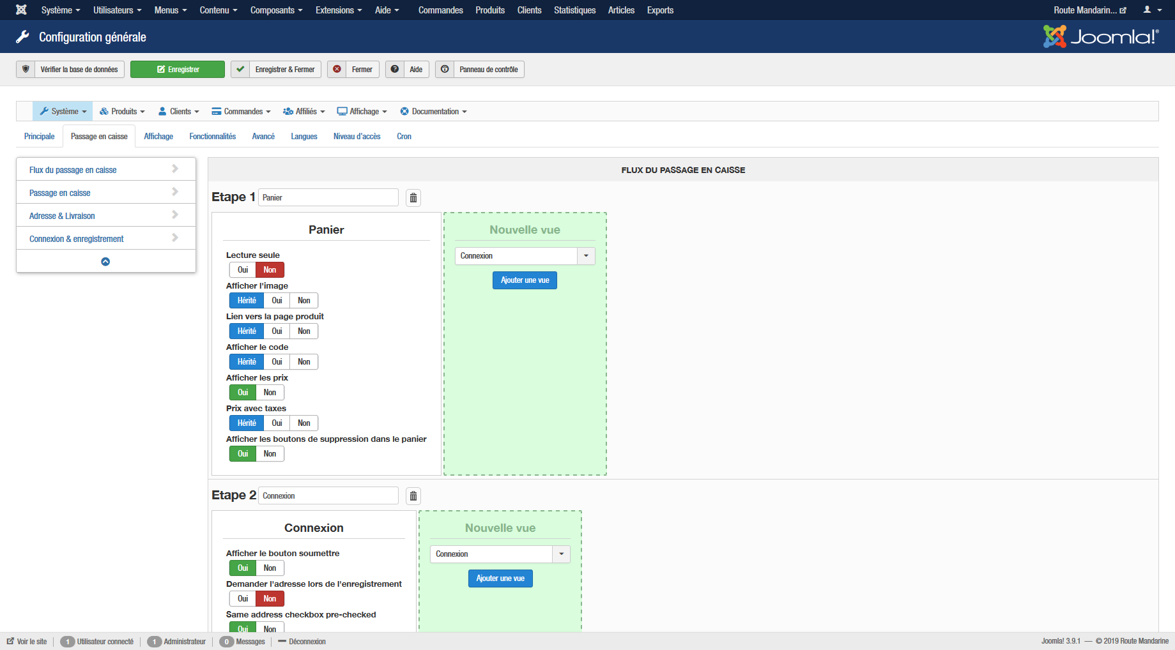The height and width of the screenshot is (650, 1175).
Task: Set Lecture seule to Oui
Action: click(x=243, y=269)
